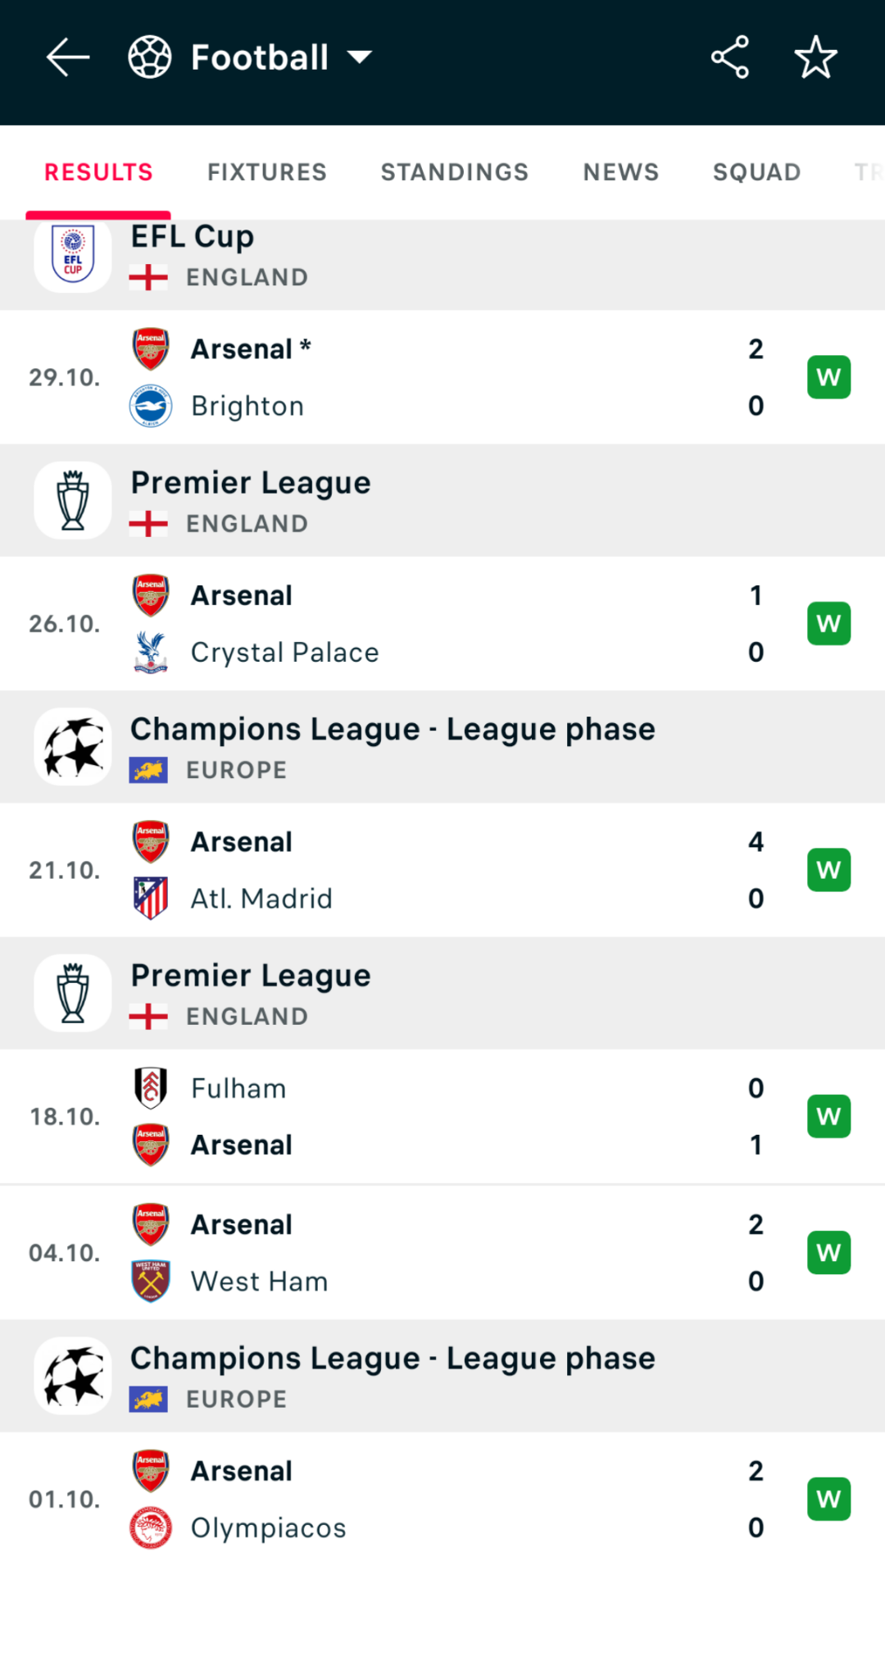Toggle the favorite star for this team
885x1671 pixels.
pos(816,56)
